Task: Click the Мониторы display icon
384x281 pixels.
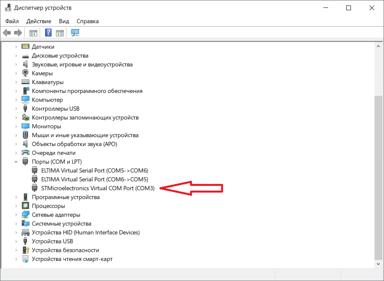Action: (x=25, y=126)
